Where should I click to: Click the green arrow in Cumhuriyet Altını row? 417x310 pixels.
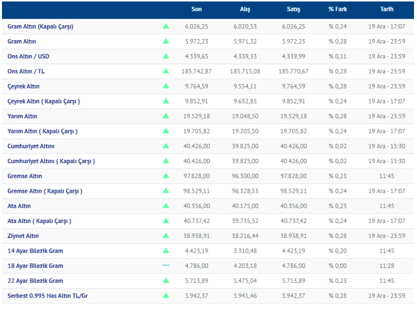(166, 146)
